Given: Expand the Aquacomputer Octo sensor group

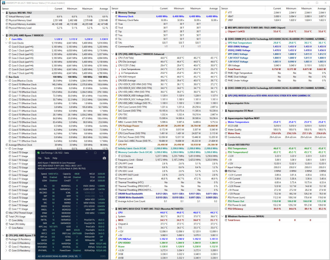Looking at the screenshot, I should coord(223,103).
